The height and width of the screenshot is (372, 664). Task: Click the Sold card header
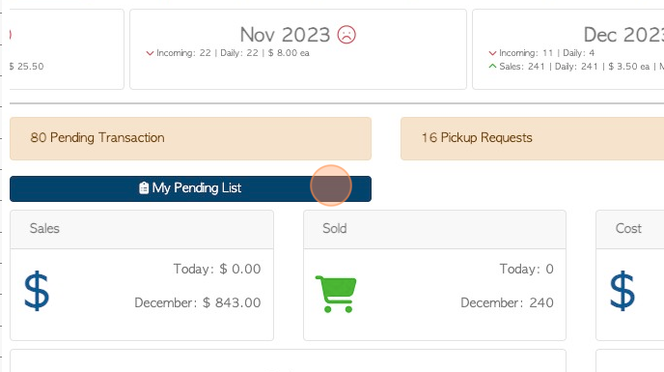435,229
